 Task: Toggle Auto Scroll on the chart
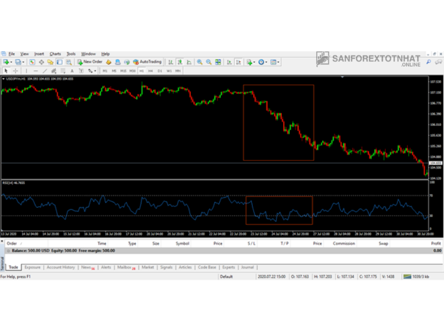229,62
